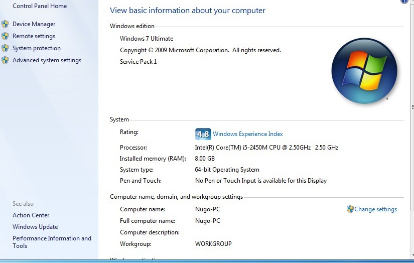Click the 4.8 rating badge icon

(x=203, y=134)
